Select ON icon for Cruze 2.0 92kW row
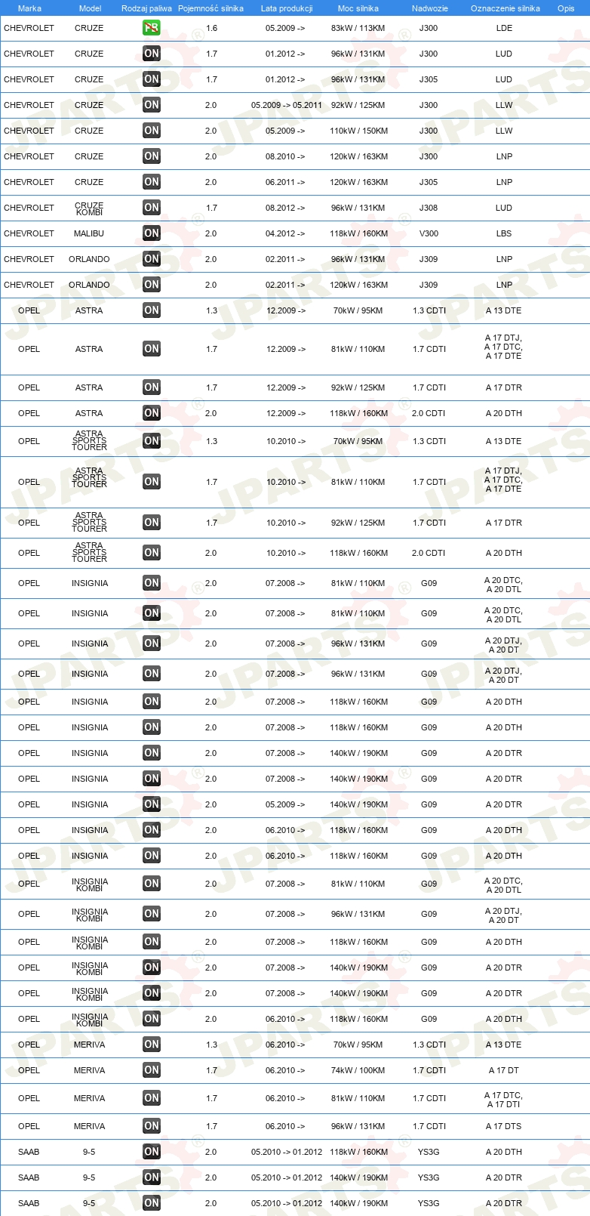The width and height of the screenshot is (590, 1216). coord(152,105)
